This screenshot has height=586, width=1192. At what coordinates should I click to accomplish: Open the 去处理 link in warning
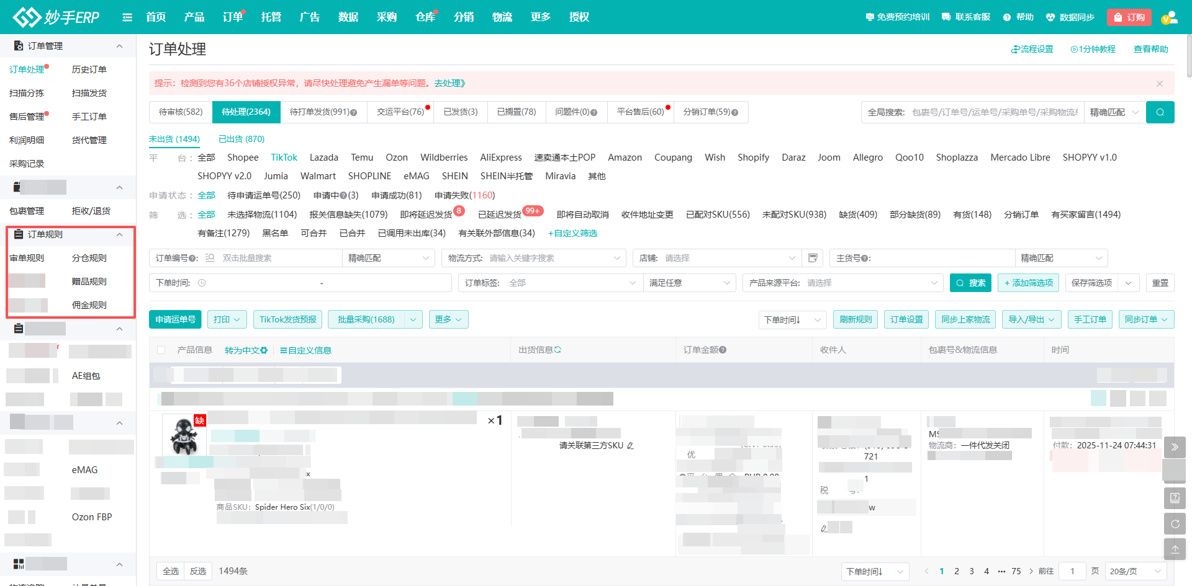pos(449,83)
